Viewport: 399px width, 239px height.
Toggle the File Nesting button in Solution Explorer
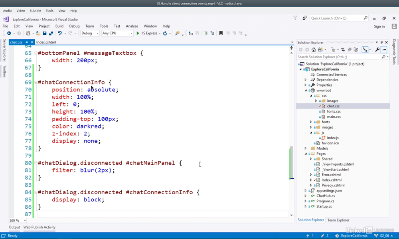point(365,49)
